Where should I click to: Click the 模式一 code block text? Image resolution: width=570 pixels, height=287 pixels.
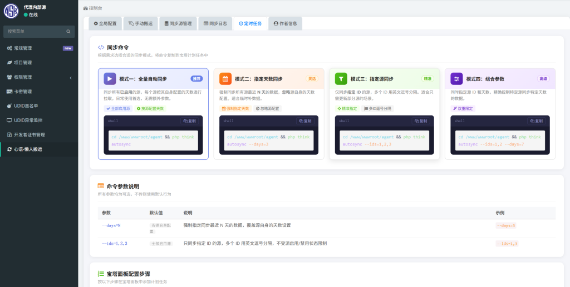(153, 140)
